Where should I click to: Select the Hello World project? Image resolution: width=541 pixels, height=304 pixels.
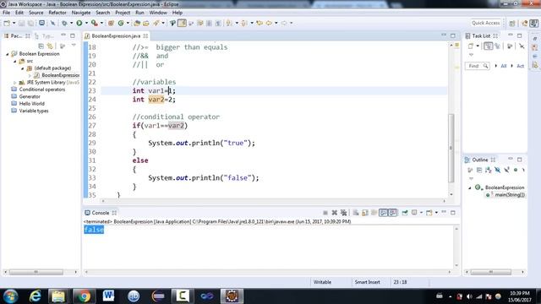point(32,104)
